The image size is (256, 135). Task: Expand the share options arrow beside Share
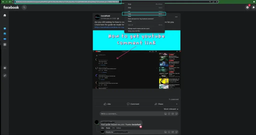(177, 104)
